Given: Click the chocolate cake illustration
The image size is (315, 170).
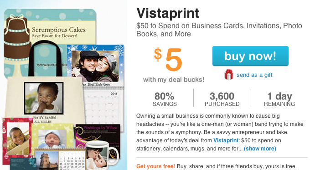Looking at the screenshot, I should 17,38.
